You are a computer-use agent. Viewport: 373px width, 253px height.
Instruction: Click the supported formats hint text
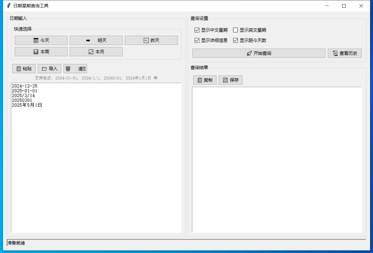point(96,78)
